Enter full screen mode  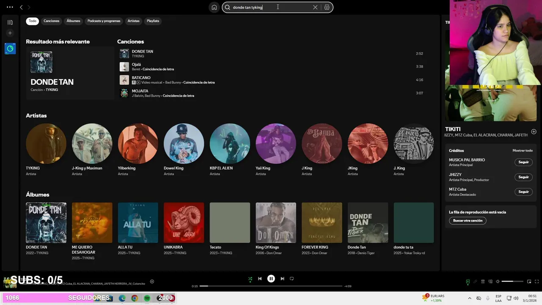pyautogui.click(x=536, y=281)
